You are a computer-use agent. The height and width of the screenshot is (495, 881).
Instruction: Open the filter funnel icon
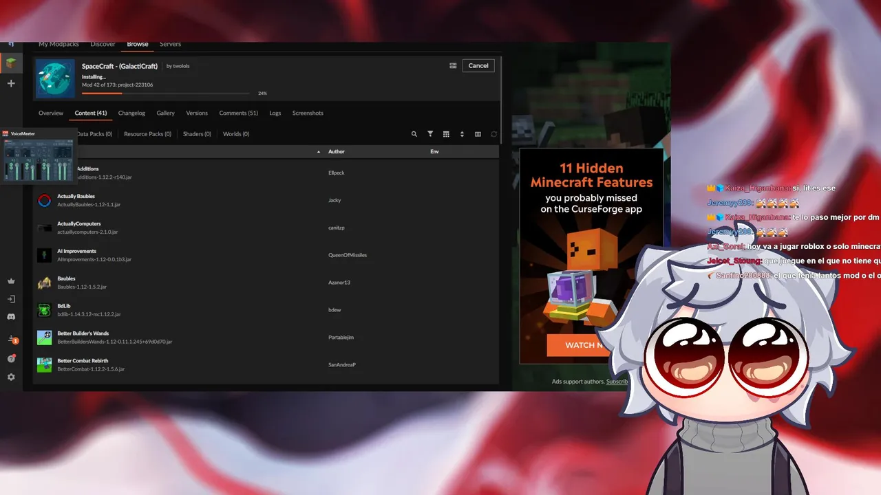click(430, 134)
